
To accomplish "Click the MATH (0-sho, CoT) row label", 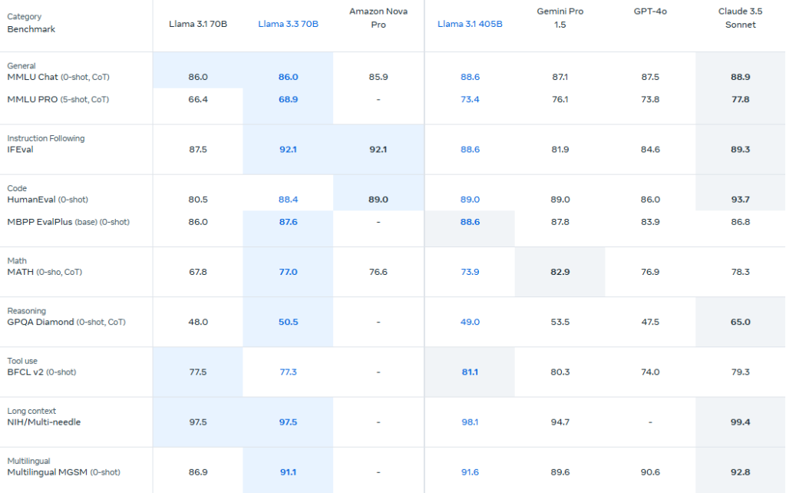I will click(45, 273).
